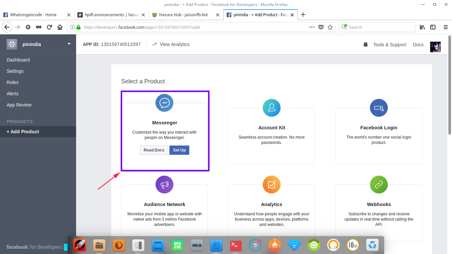The height and width of the screenshot is (254, 452).
Task: Click the bug report icon near Tools & Support
Action: (366, 44)
